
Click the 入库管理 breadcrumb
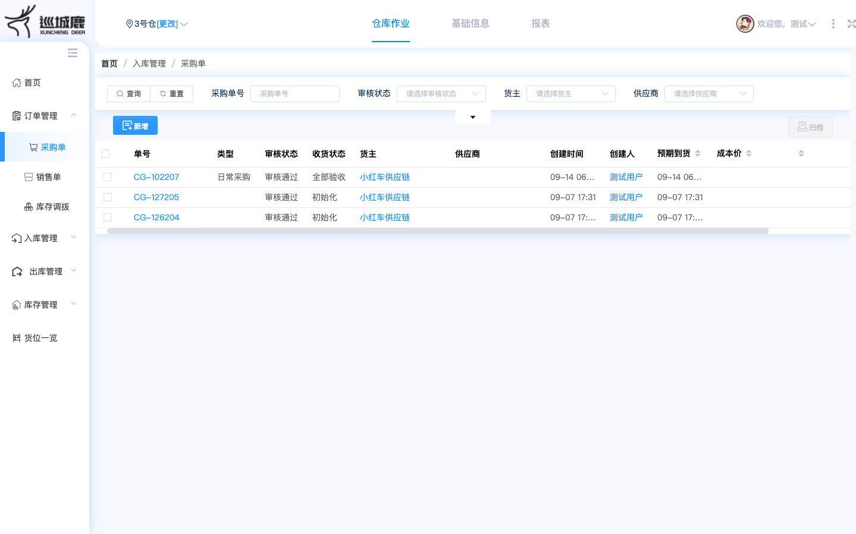149,64
